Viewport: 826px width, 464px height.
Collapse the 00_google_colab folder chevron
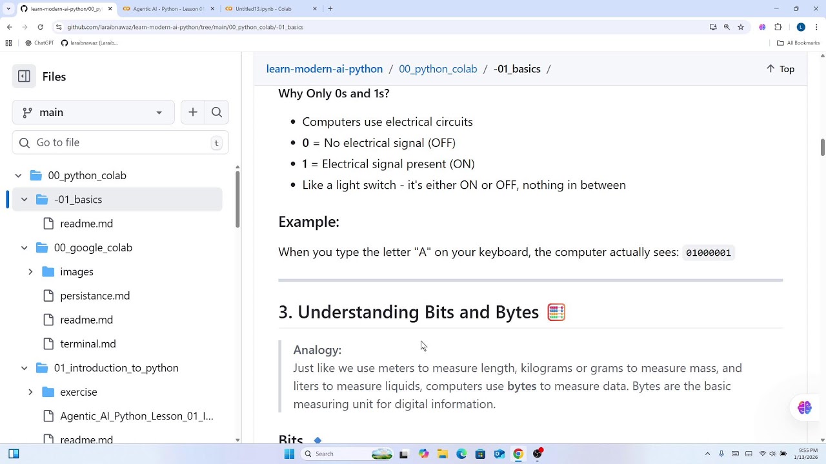click(25, 247)
